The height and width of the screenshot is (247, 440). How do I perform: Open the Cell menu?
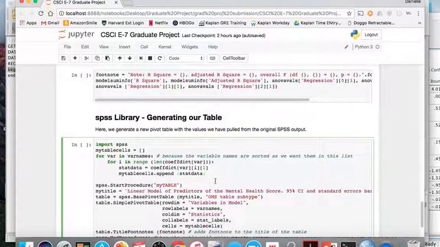(x=144, y=47)
